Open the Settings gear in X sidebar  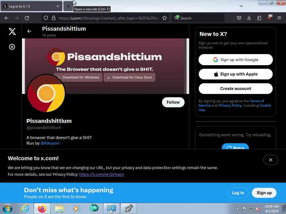12,47
